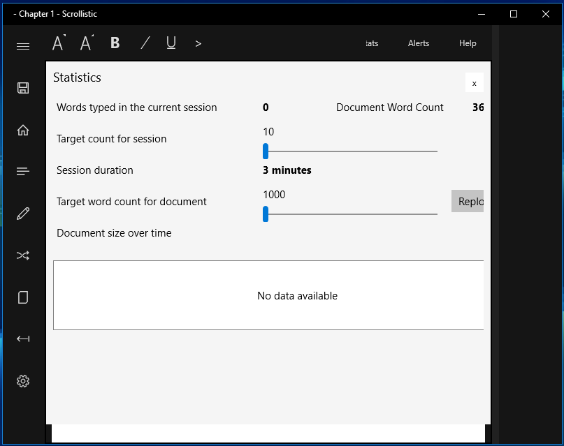Click the target count for session slider
Viewport: 564px width, 446px height.
(350, 151)
